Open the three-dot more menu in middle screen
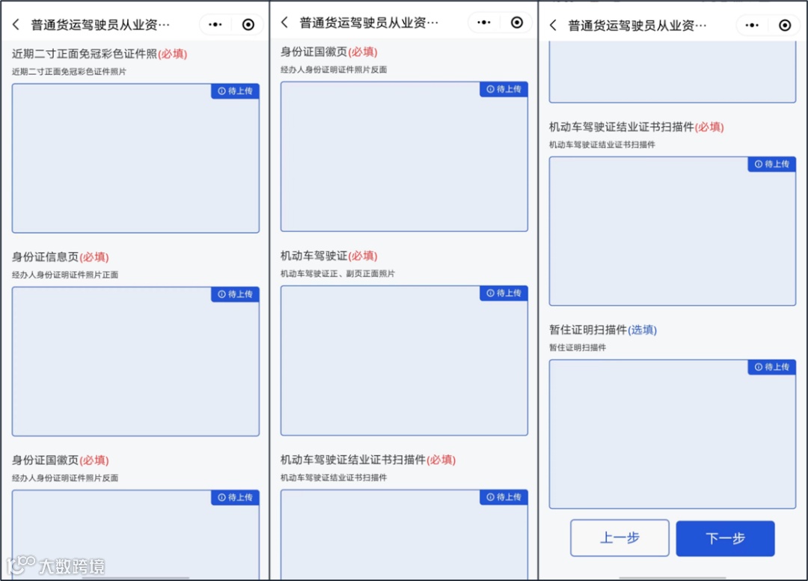 [x=484, y=22]
